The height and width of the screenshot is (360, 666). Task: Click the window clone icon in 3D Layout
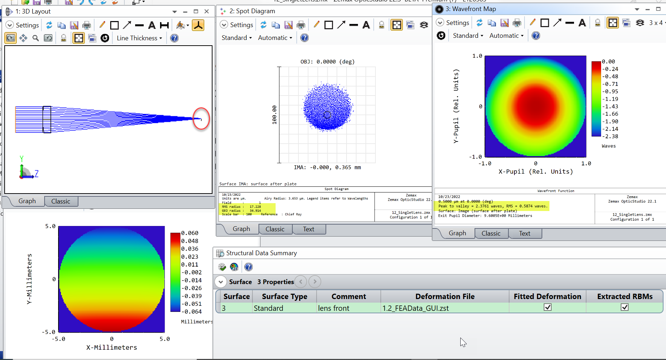pyautogui.click(x=92, y=38)
